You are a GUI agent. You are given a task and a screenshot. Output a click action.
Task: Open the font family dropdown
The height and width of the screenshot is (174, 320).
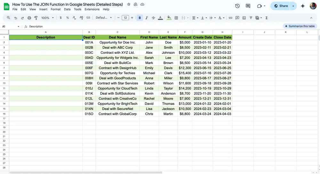(104, 18)
